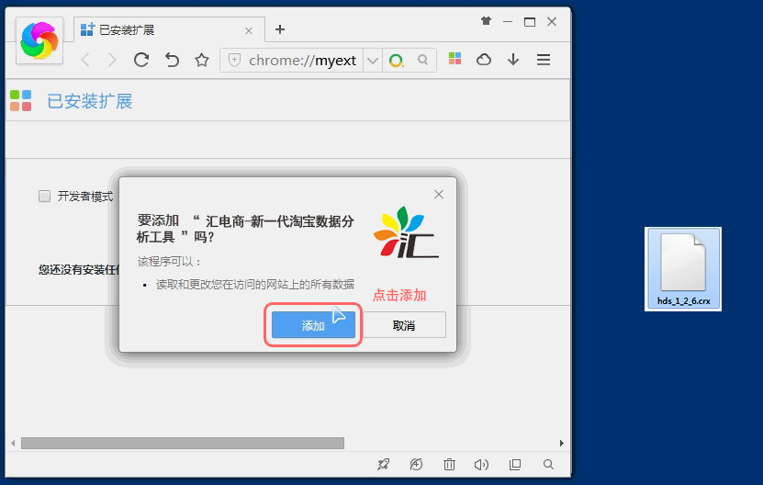Click the 360 browser colorful logo

(x=39, y=40)
